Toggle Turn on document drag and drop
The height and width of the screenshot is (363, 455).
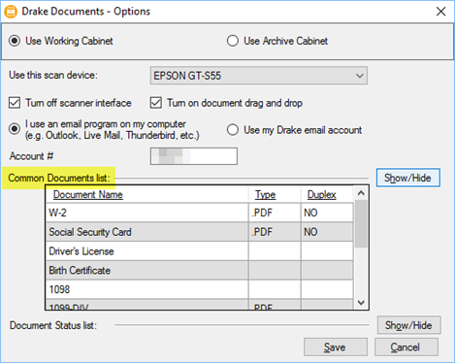pos(156,103)
